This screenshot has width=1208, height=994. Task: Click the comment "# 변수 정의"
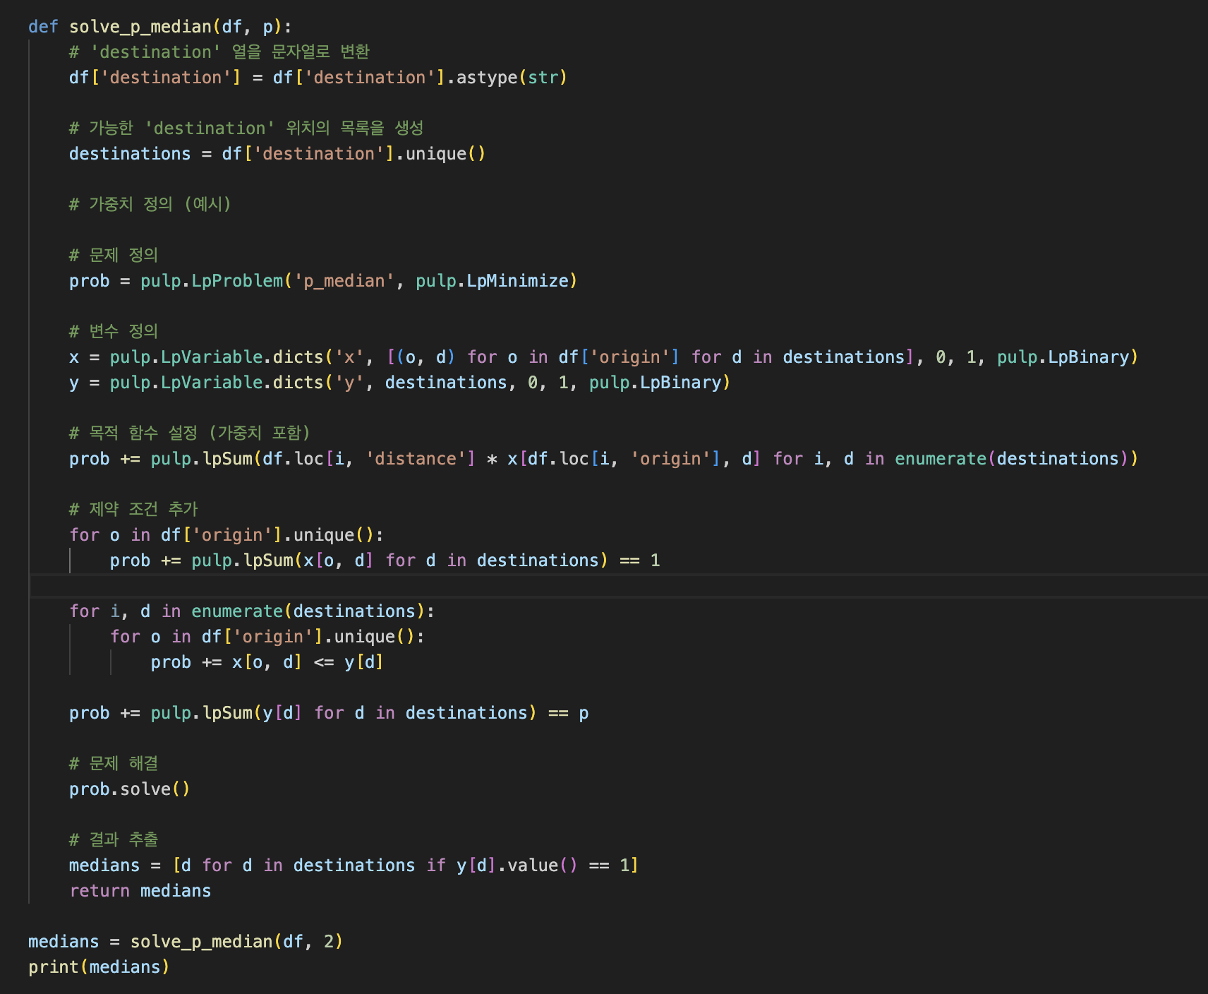coord(114,332)
